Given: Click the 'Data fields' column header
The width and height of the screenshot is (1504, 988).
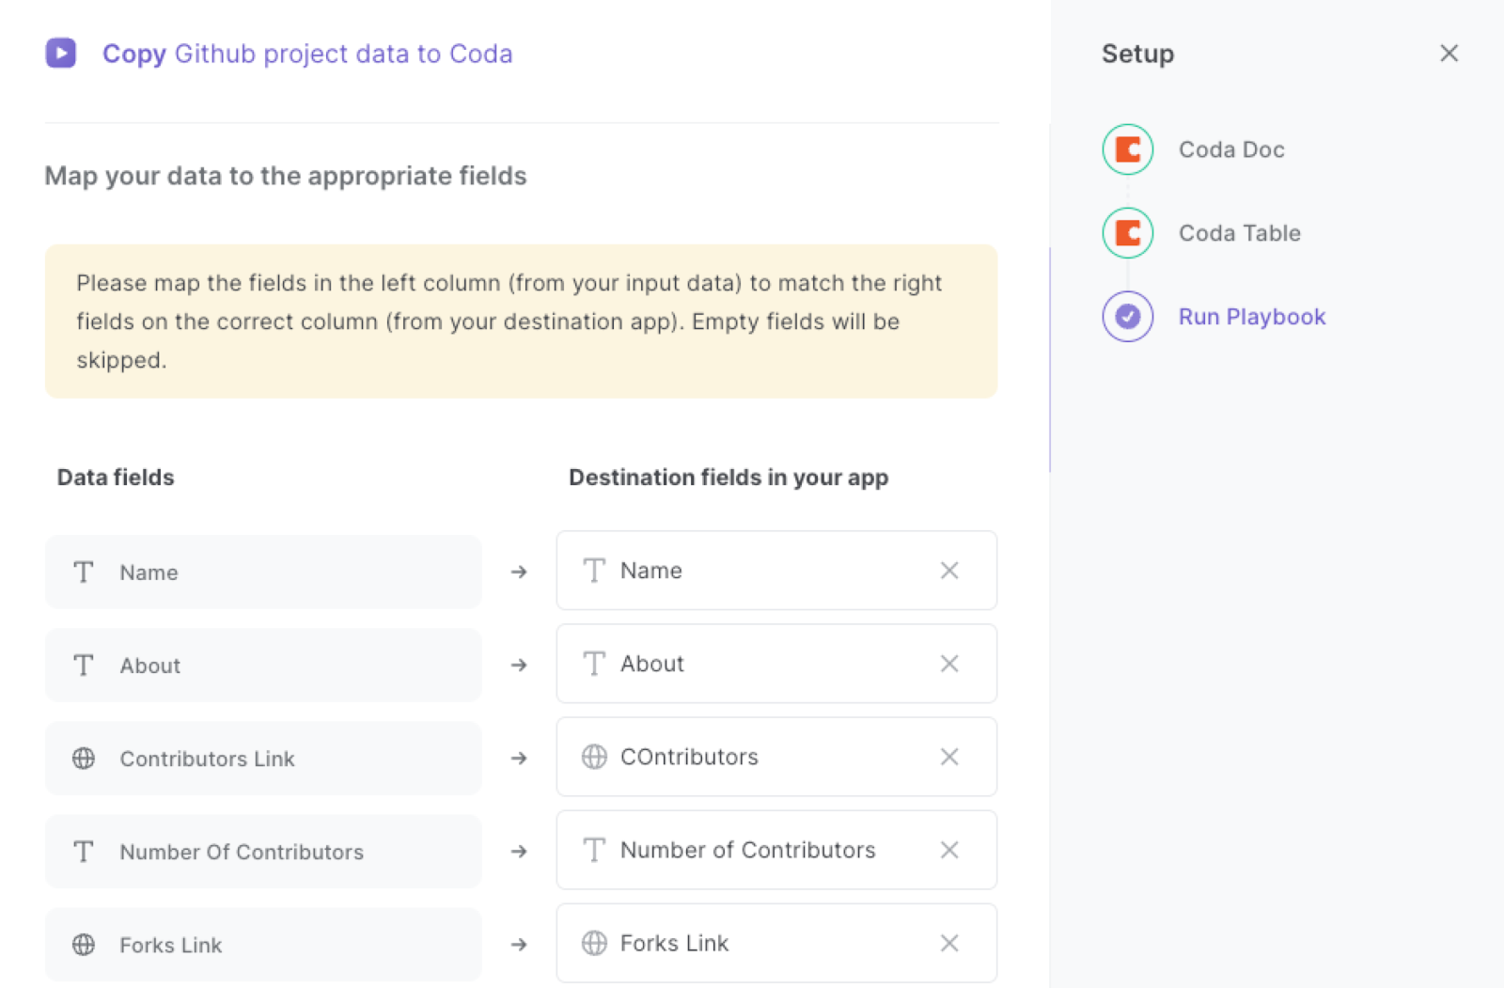Looking at the screenshot, I should 116,478.
